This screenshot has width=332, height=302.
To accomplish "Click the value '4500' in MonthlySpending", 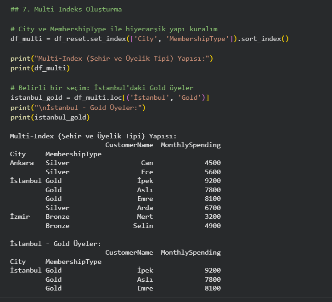I will coord(213,163).
